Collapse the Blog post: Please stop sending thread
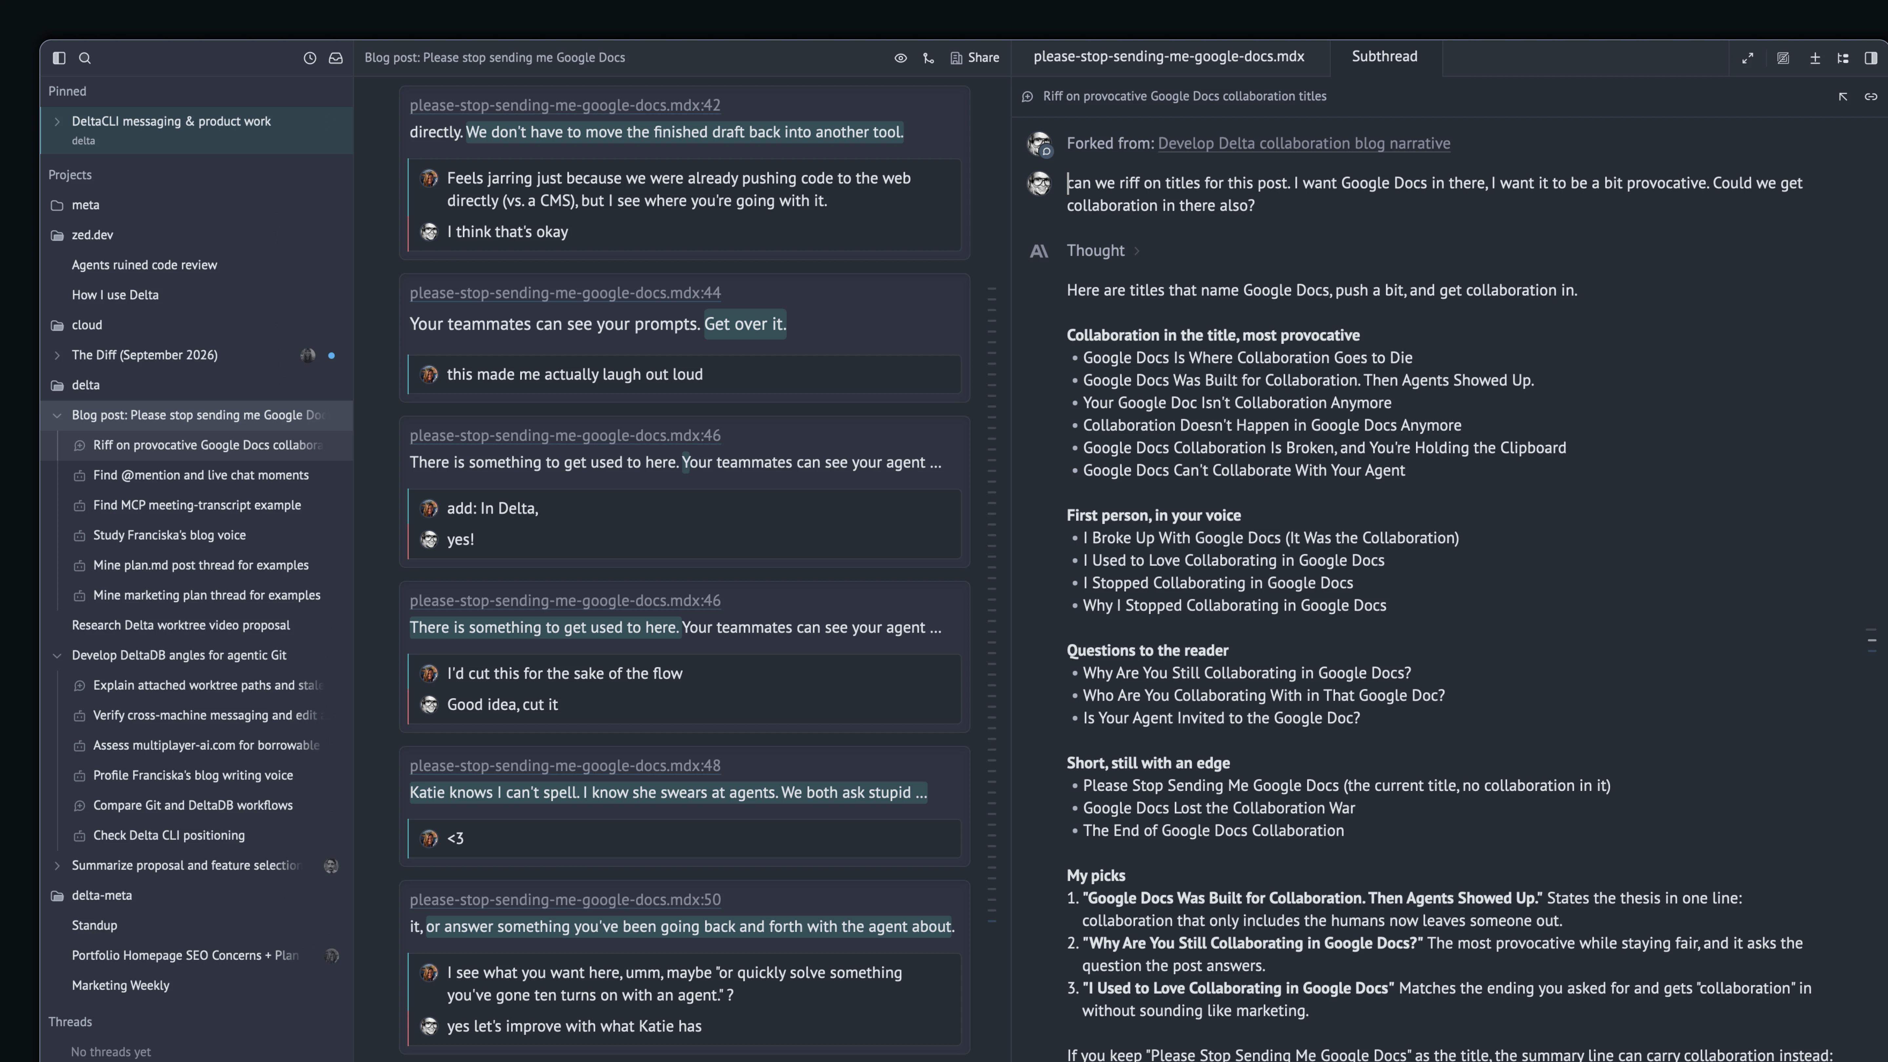The width and height of the screenshot is (1888, 1062). point(57,416)
